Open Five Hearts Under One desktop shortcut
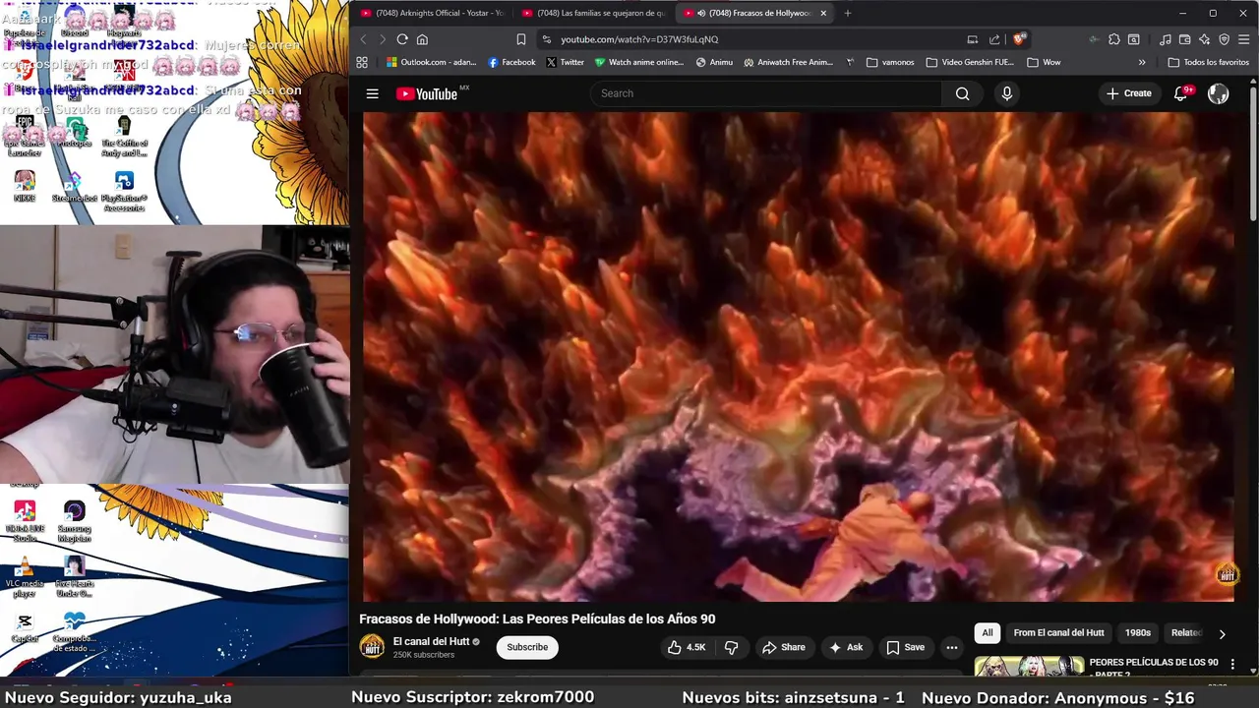 click(x=74, y=577)
